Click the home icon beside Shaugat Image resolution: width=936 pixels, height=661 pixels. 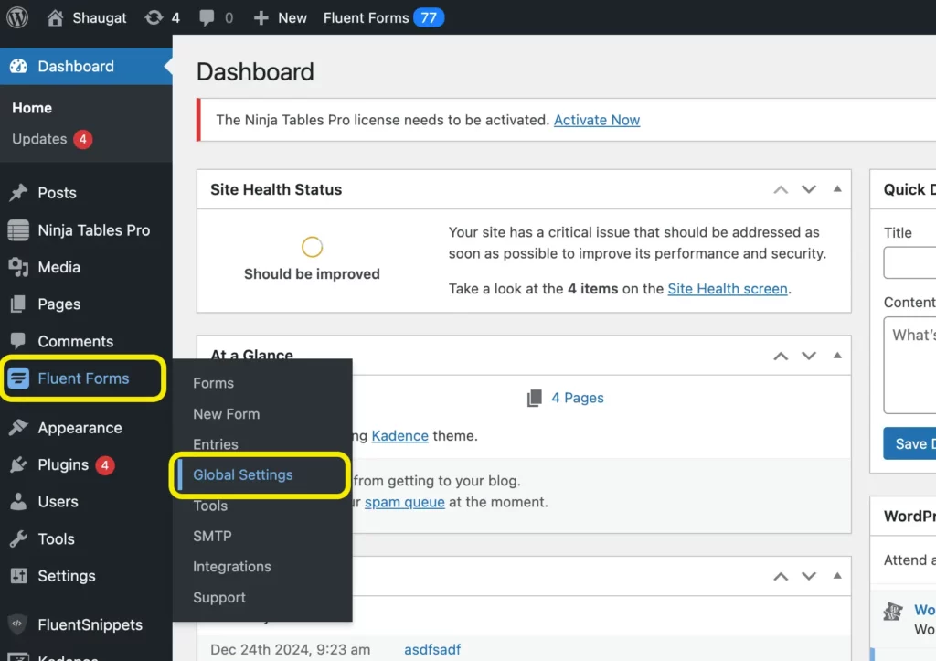(55, 17)
